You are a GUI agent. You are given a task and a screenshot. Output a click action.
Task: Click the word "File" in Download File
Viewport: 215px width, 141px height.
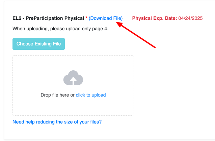(x=116, y=18)
